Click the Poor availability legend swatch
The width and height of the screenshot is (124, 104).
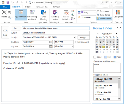pos(115,57)
